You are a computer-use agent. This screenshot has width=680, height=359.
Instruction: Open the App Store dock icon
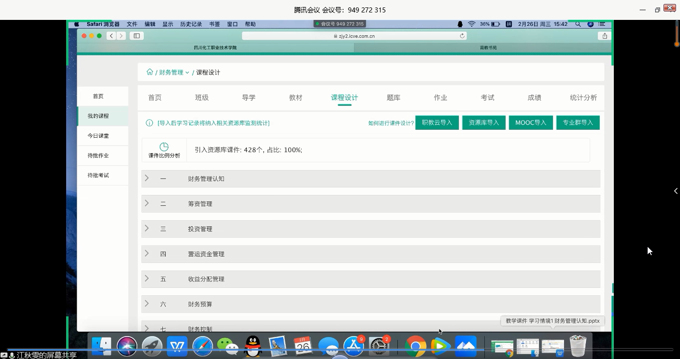tap(354, 346)
